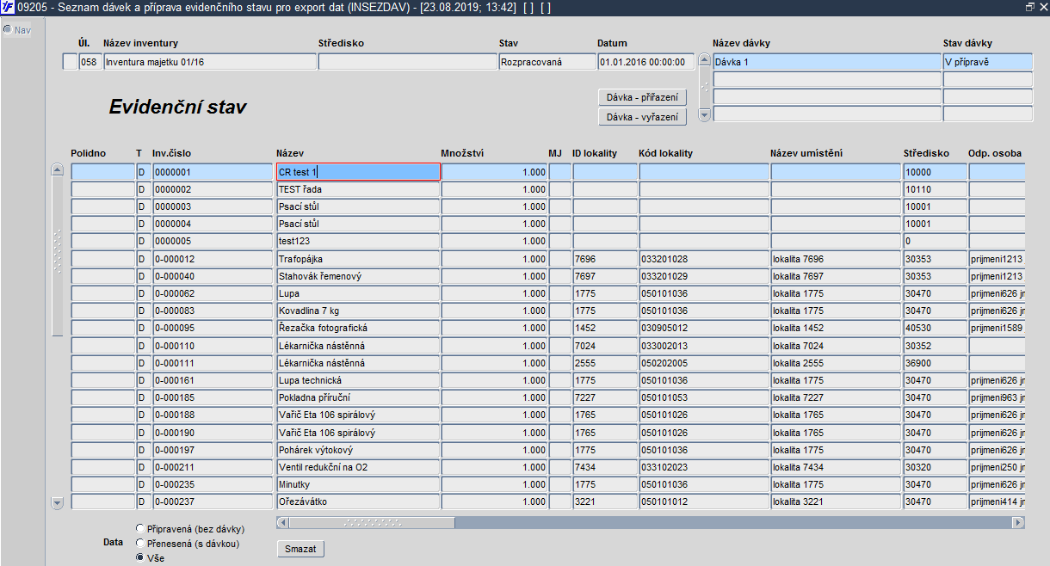Select the Dávka 1 batch name field
Image resolution: width=1050 pixels, height=566 pixels.
coord(827,62)
